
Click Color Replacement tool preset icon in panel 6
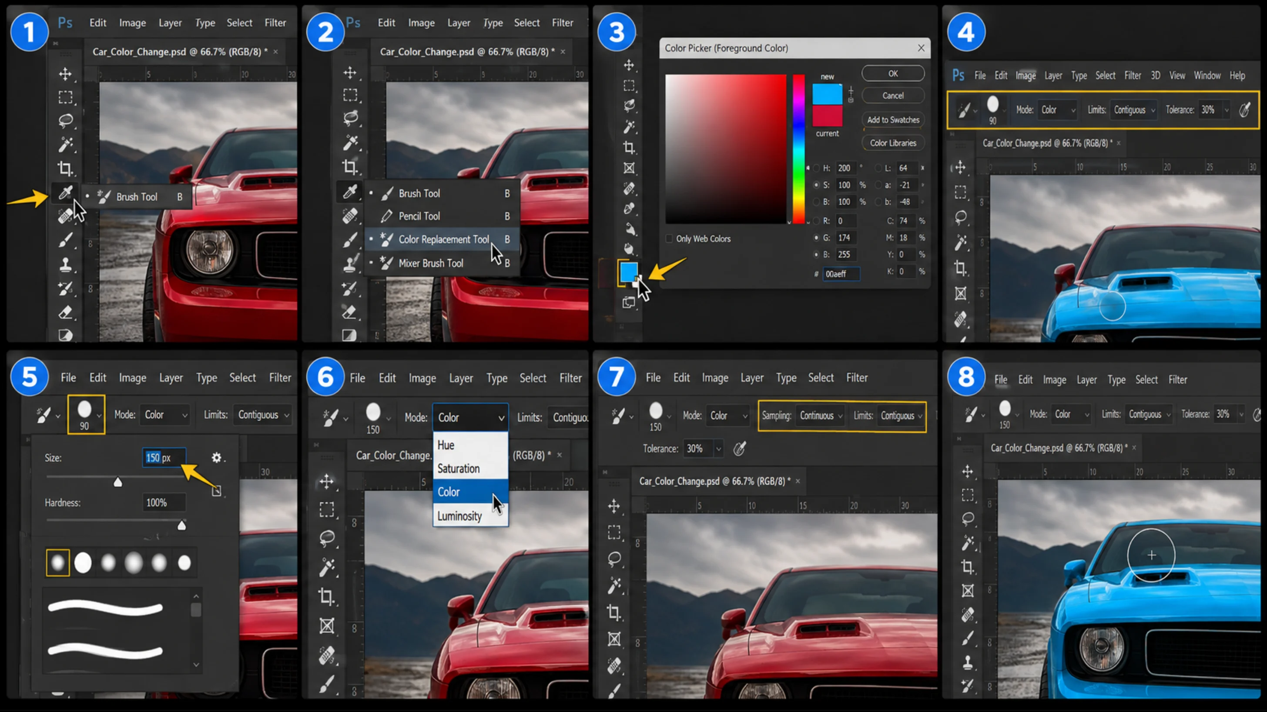[x=331, y=417]
